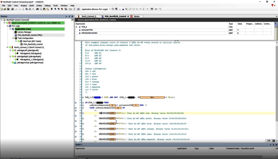This screenshot has height=159, width=278.
Task: Click the Cut scissors icon
Action: [23, 9]
